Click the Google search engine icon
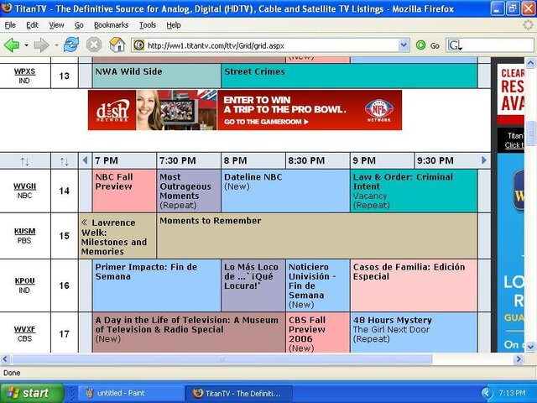537x403 pixels. pyautogui.click(x=455, y=45)
